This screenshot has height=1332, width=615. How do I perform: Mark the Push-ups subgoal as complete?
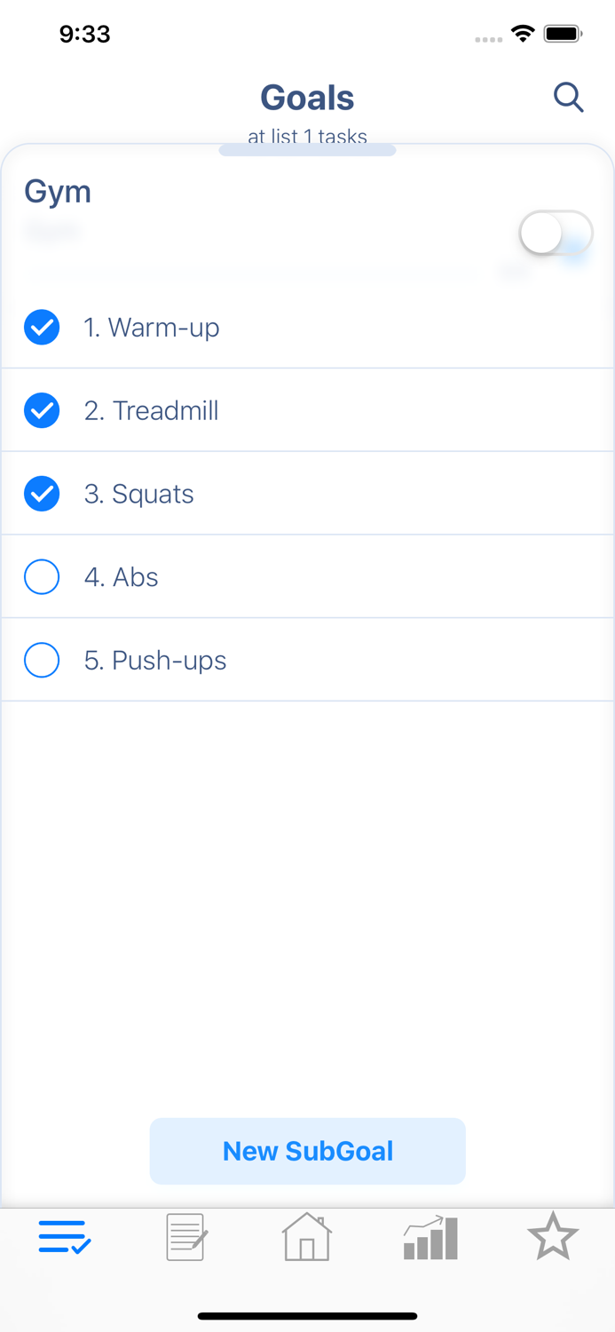tap(41, 660)
